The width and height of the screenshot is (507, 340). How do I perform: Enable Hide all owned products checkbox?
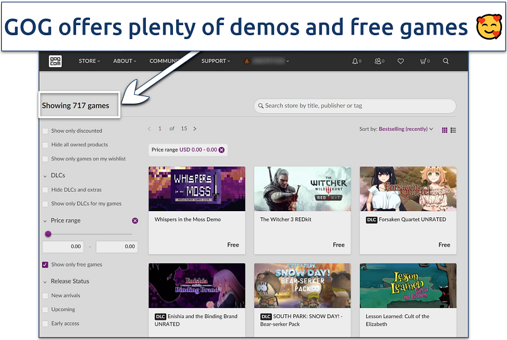45,145
